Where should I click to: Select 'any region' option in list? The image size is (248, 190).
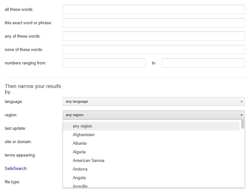82,126
